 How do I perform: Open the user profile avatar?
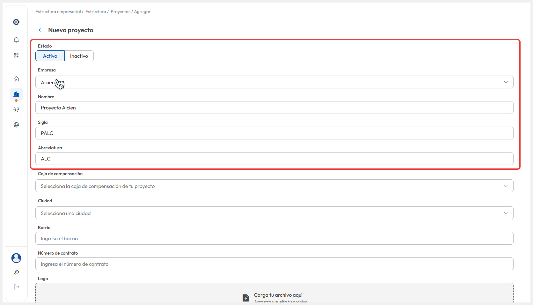[x=16, y=258]
